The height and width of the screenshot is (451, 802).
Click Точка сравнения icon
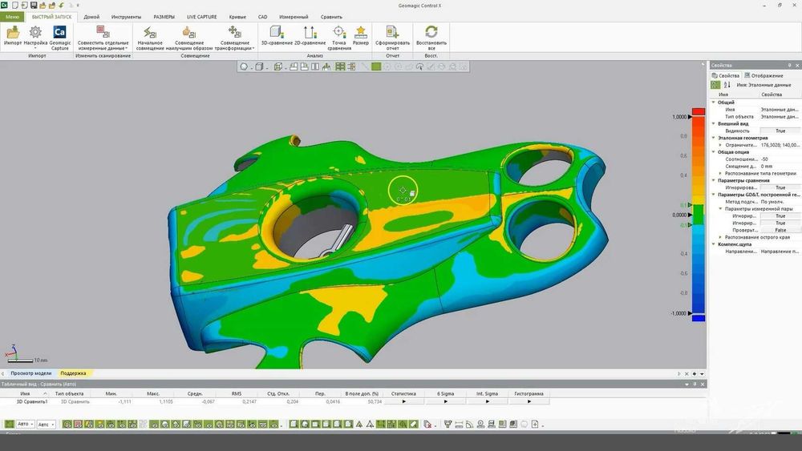click(339, 33)
